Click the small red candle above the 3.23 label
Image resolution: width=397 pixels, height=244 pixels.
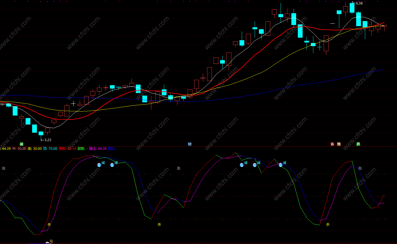coord(47,130)
